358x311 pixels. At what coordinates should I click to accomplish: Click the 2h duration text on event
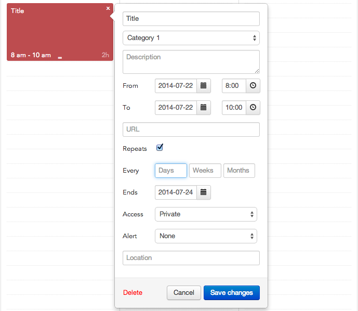tap(105, 55)
